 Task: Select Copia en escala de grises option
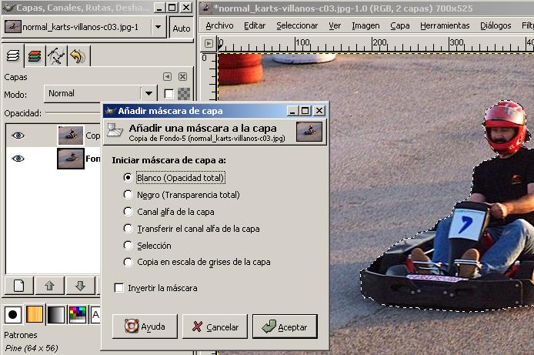click(x=197, y=262)
